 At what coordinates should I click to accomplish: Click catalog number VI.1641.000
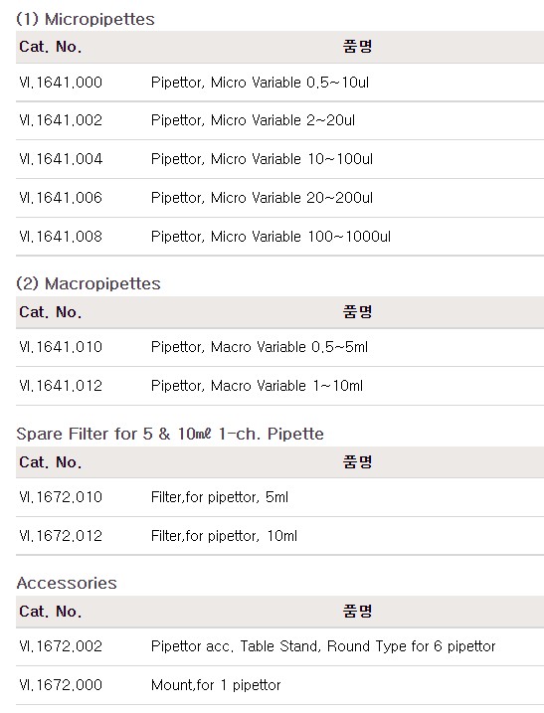tap(61, 83)
